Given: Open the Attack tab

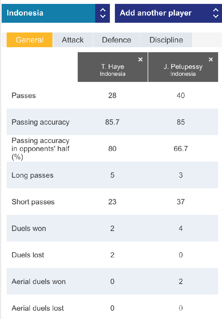Looking at the screenshot, I should (73, 40).
